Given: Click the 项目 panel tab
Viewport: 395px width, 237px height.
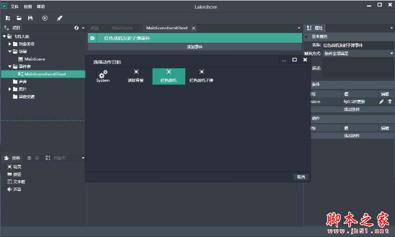Looking at the screenshot, I should click(12, 28).
